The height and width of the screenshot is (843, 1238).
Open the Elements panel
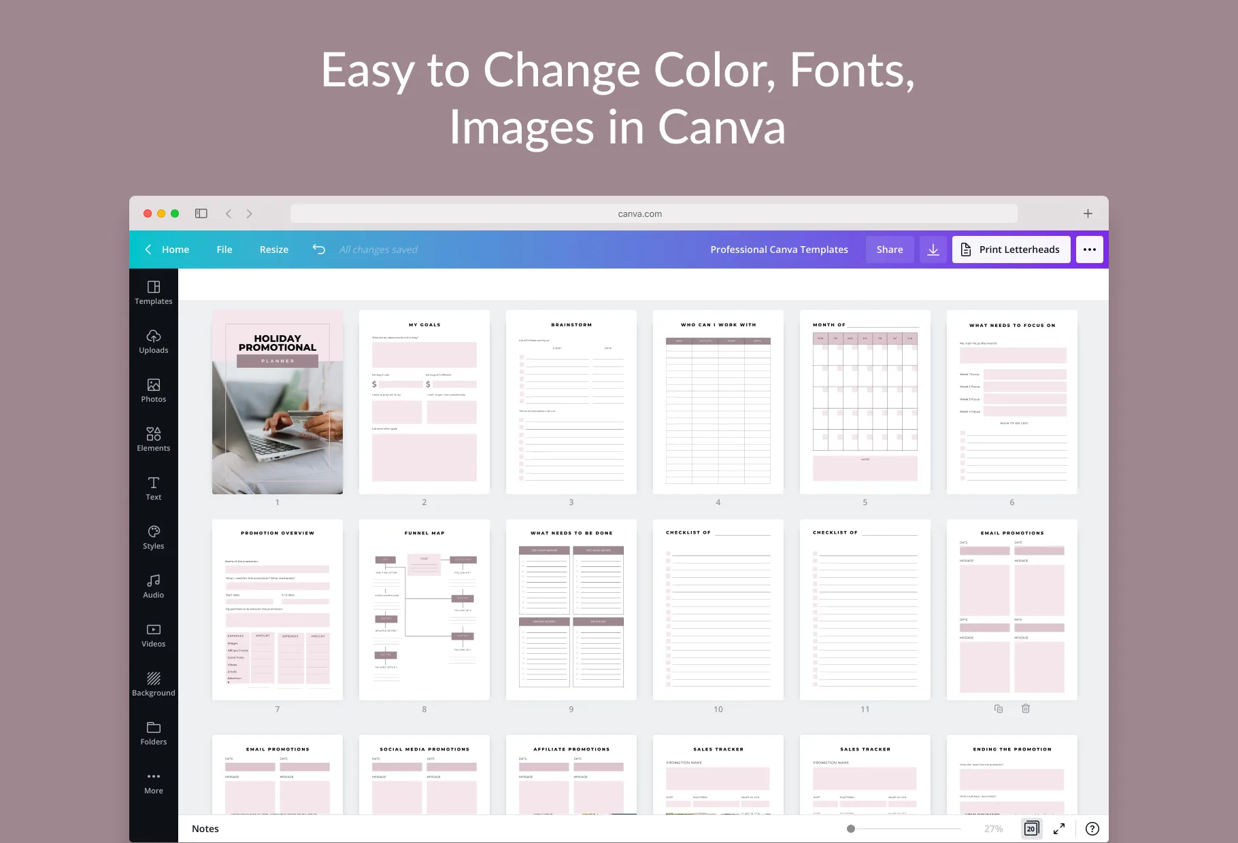(154, 440)
